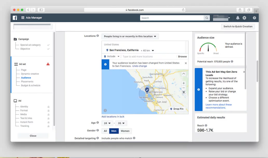Click the Potential reach info icon

(x=232, y=61)
